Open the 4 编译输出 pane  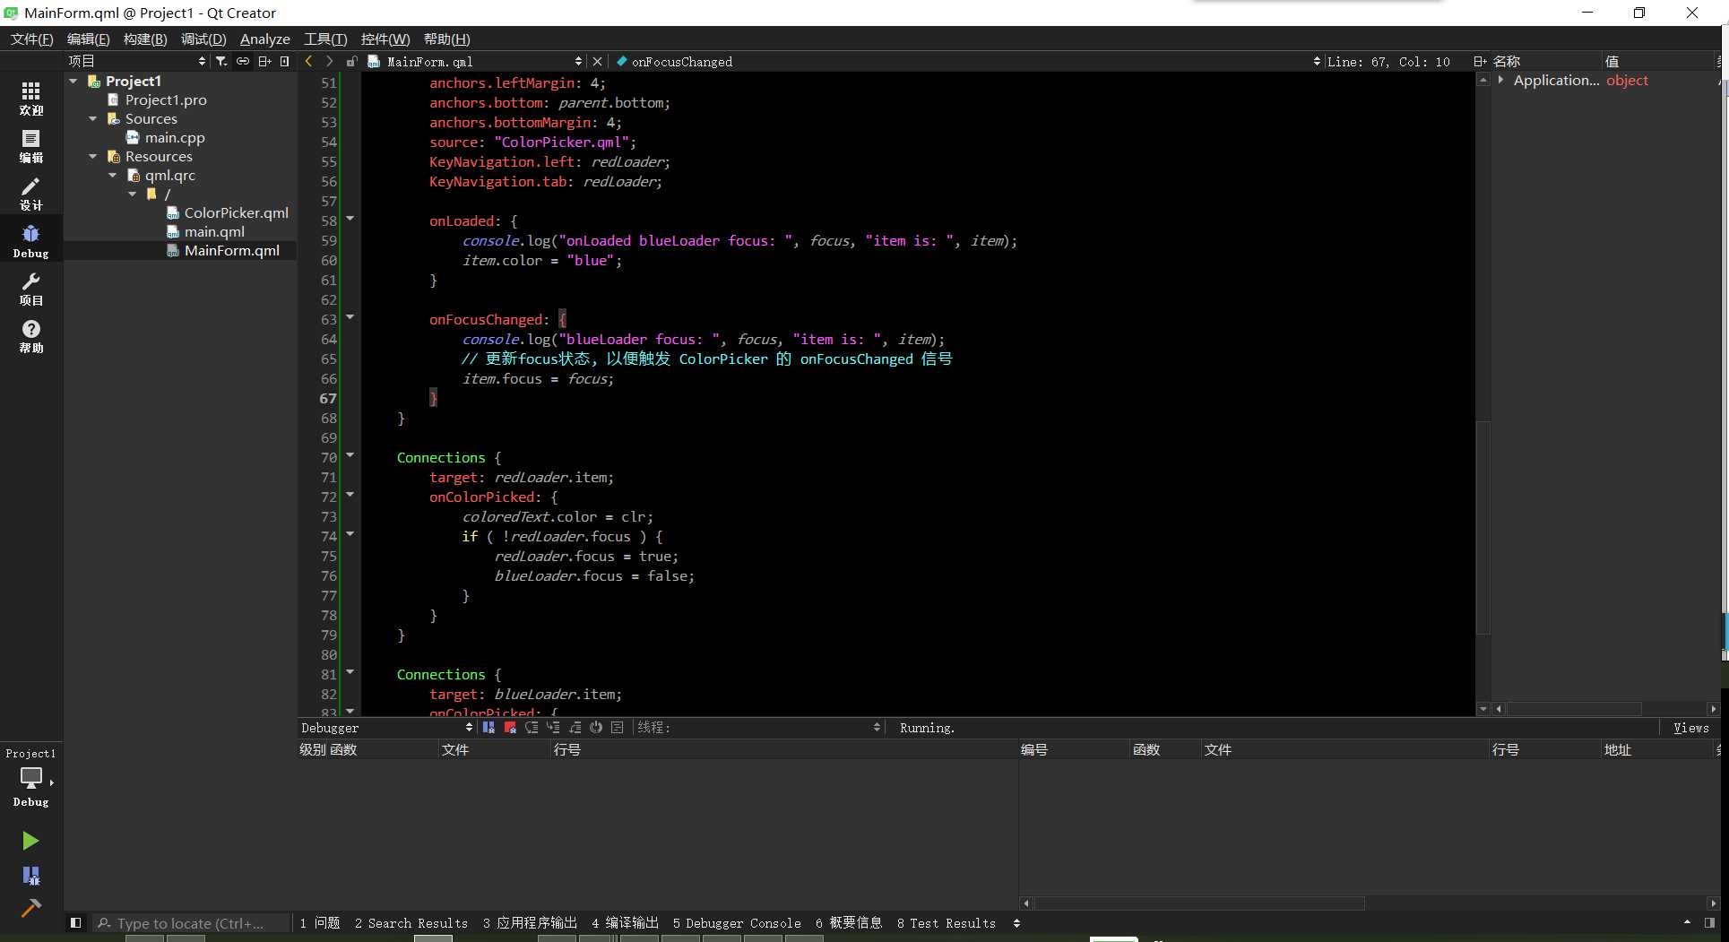coord(625,922)
